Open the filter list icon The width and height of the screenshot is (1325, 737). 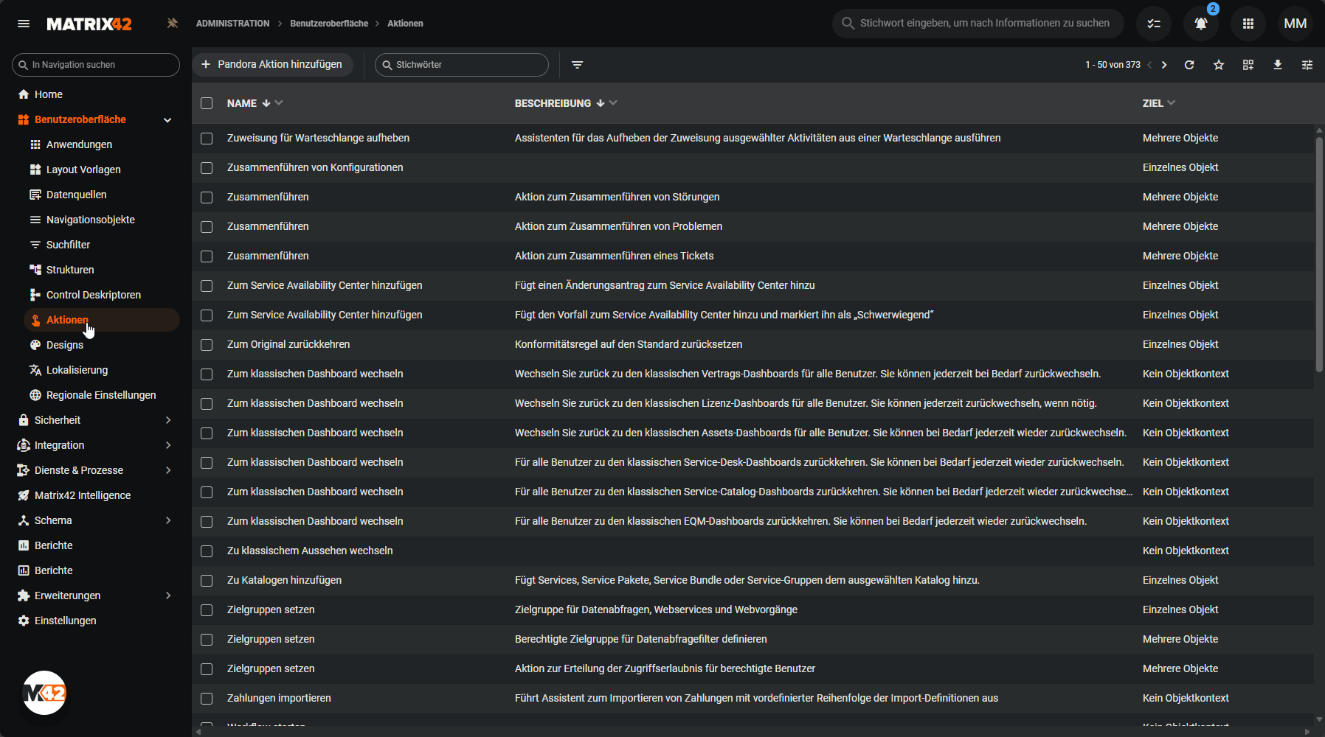tap(578, 65)
